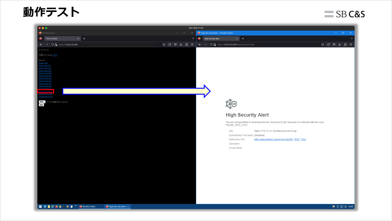Image resolution: width=392 pixels, height=221 pixels.
Task: Toggle the Windows Start button on the taskbar
Action: pyautogui.click(x=40, y=206)
